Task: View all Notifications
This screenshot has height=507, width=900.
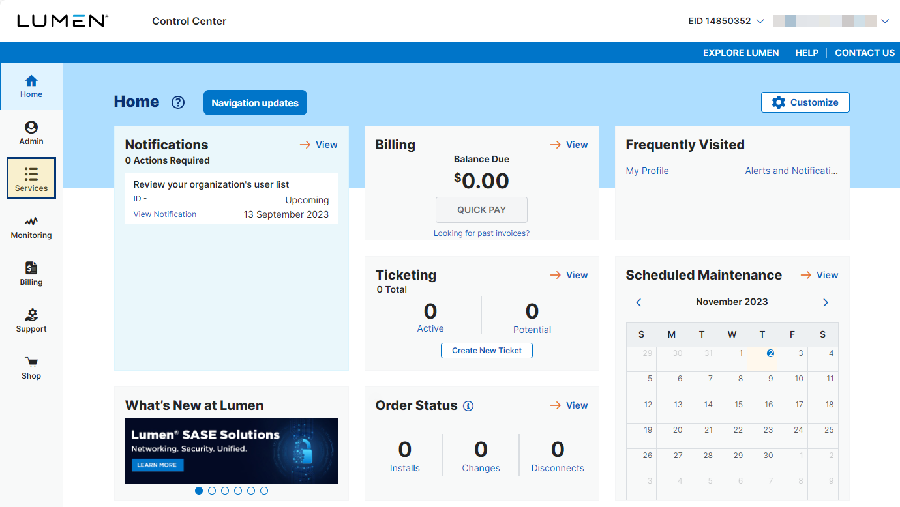Action: pyautogui.click(x=318, y=145)
